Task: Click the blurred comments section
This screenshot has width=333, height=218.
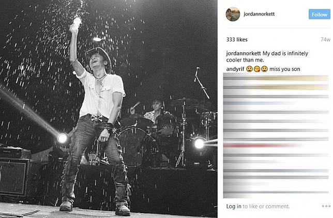Action: pyautogui.click(x=276, y=135)
